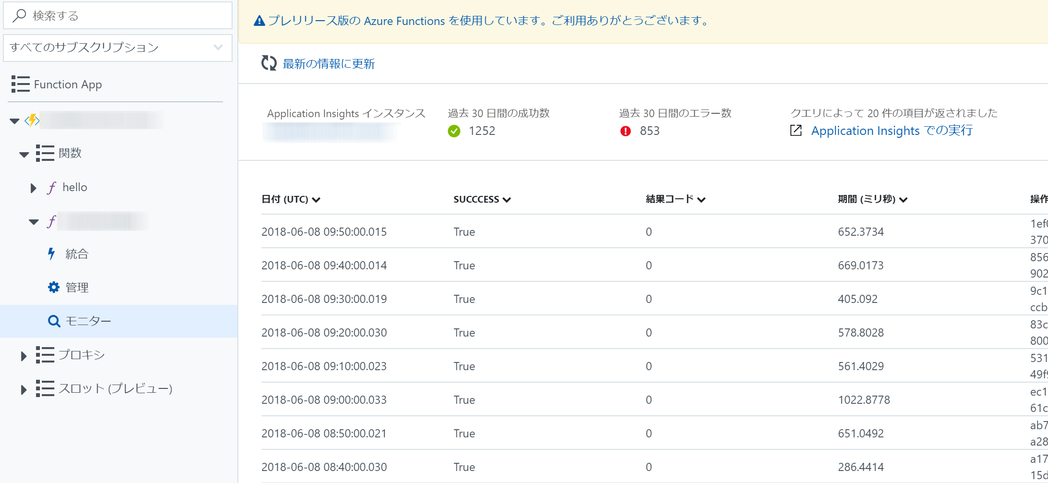Screen dimensions: 1048x483
Task: Click the green success checkmark icon
Action: pos(454,131)
